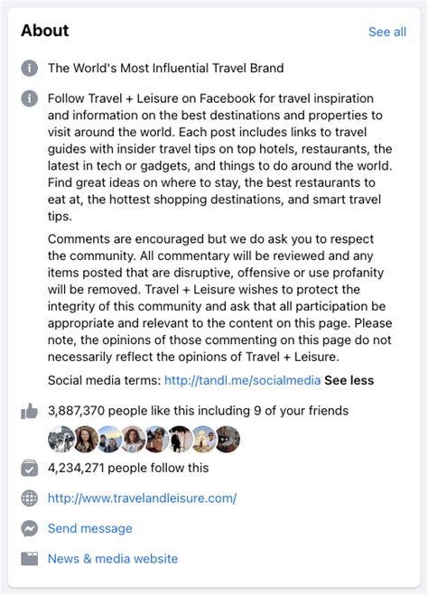
Task: Click the info icon next to Follow Travel + Leisure
Action: [x=29, y=98]
